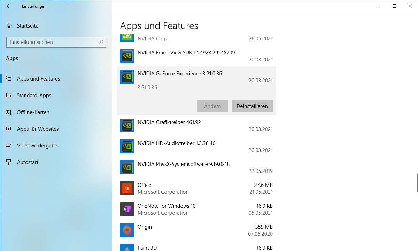The height and width of the screenshot is (251, 418).
Task: Select the Office app name
Action: [x=145, y=185]
